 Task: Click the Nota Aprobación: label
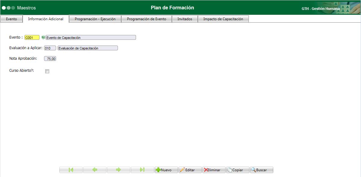pyautogui.click(x=23, y=58)
